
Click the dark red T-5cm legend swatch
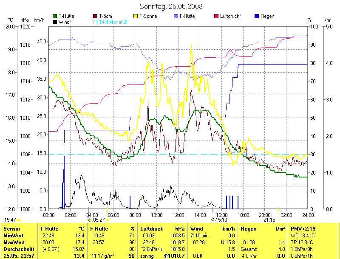(x=95, y=16)
